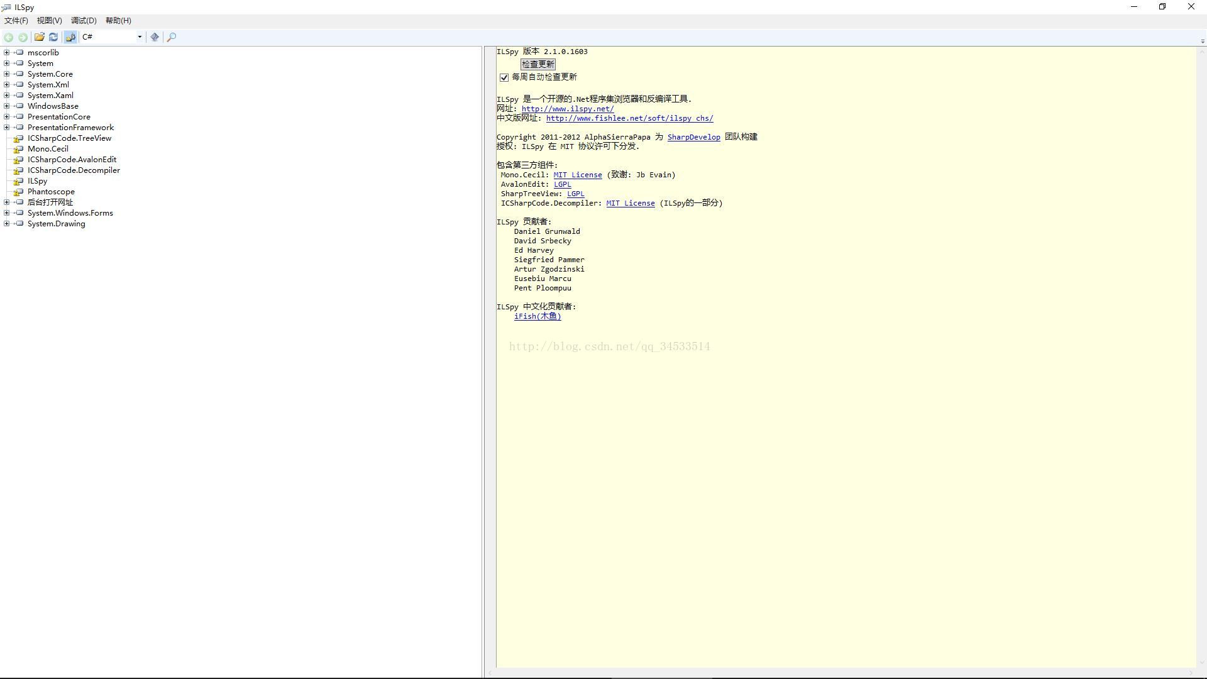Screen dimensions: 1207x679
Task: Open the fishlee.net ilspy_chs link
Action: (629, 118)
